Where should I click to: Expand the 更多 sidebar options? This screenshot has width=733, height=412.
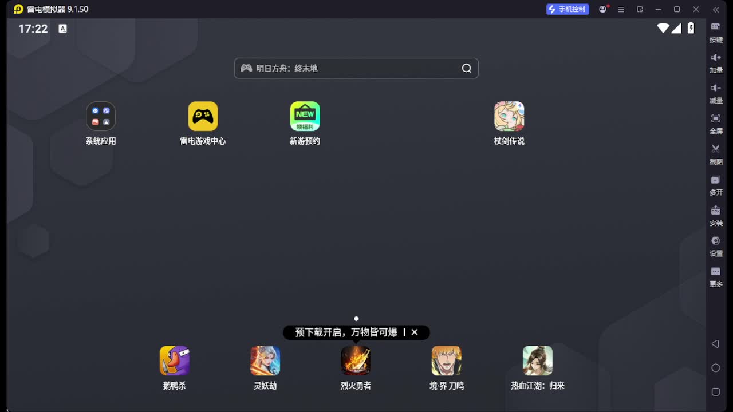[716, 276]
